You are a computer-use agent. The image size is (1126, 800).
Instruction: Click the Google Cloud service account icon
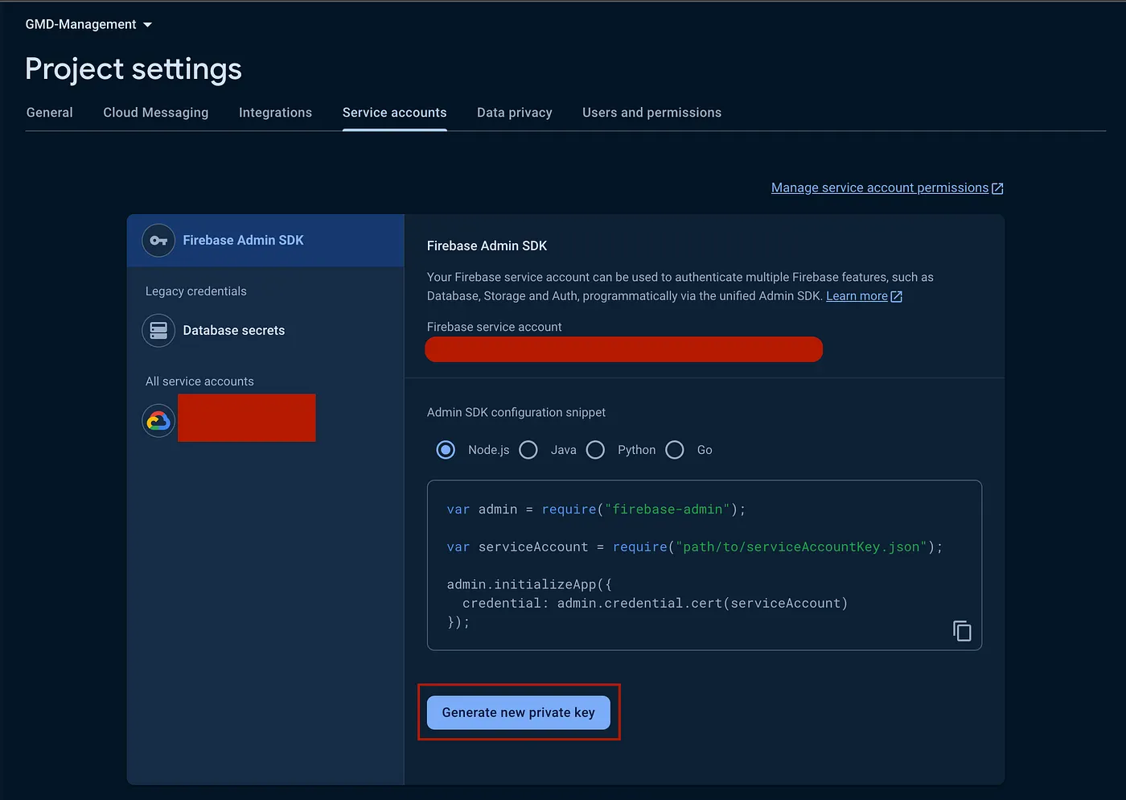[158, 421]
